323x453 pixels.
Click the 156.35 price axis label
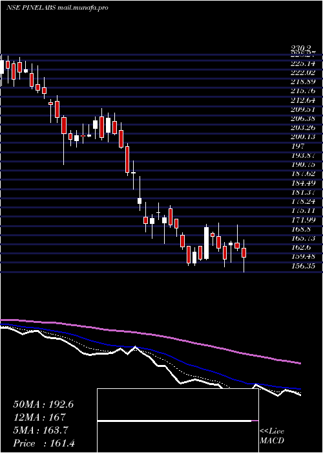[x=303, y=265]
